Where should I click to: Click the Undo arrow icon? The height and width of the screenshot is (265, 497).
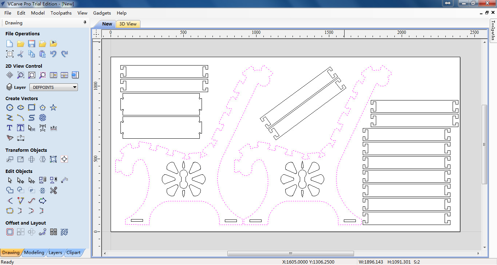tap(53, 54)
